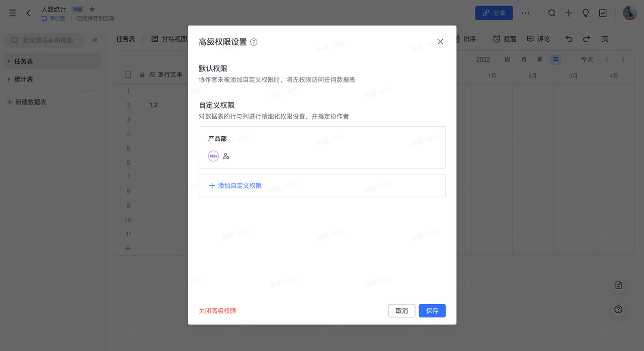Click the help icon beside 高级权限设置
The height and width of the screenshot is (351, 644).
click(x=254, y=42)
